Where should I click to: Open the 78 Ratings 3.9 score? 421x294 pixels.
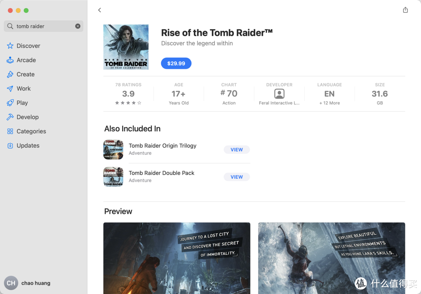coord(128,93)
